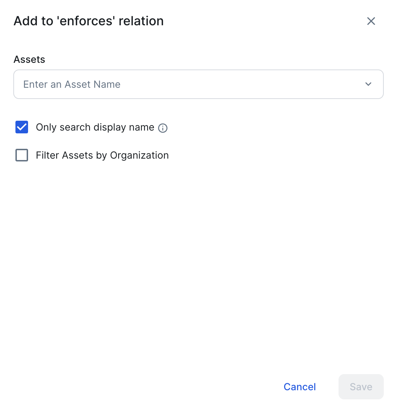
Task: Enable 'Filter Assets by Organization' checkbox
Action: pos(22,155)
